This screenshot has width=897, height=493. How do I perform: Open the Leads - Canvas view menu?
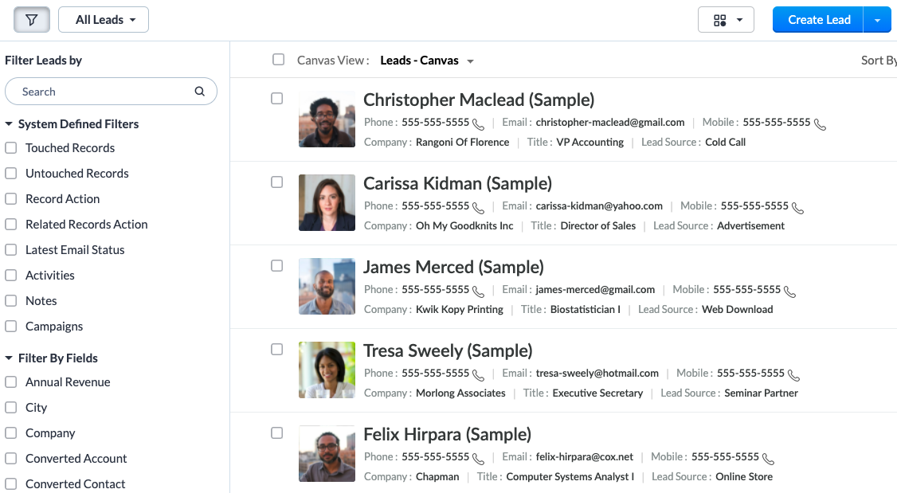coord(427,61)
